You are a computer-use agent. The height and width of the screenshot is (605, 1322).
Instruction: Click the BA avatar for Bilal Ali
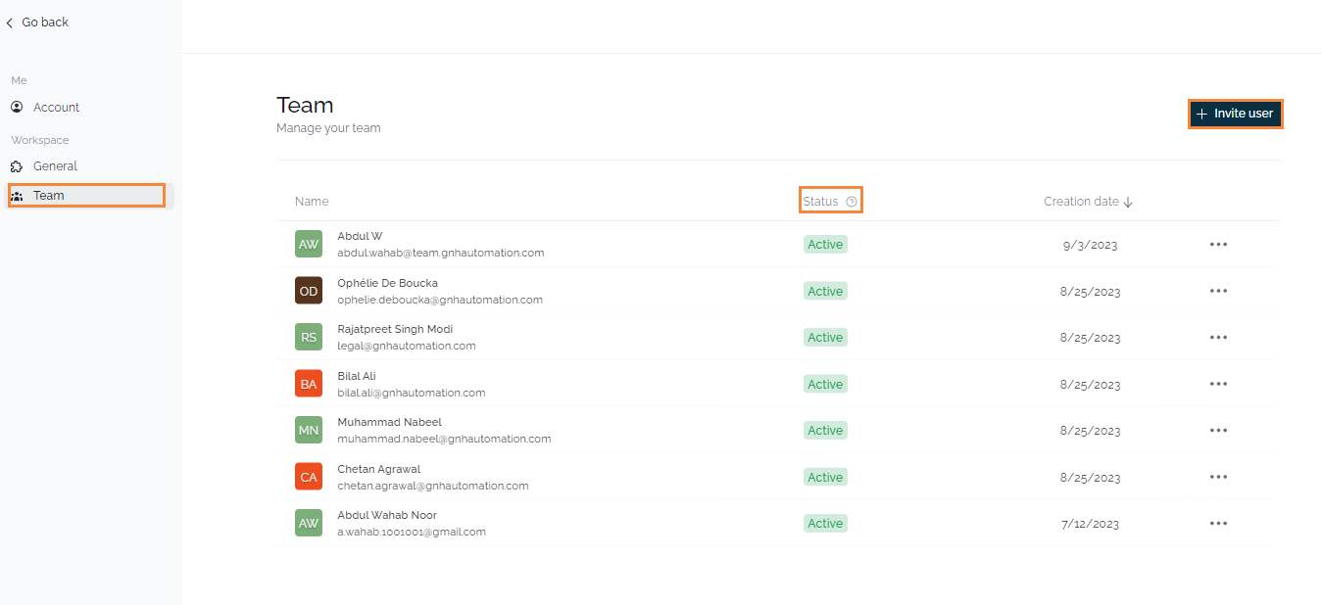(309, 384)
